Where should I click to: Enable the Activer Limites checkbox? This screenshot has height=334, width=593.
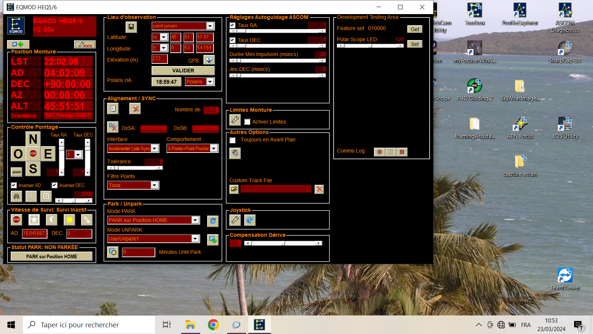[247, 122]
